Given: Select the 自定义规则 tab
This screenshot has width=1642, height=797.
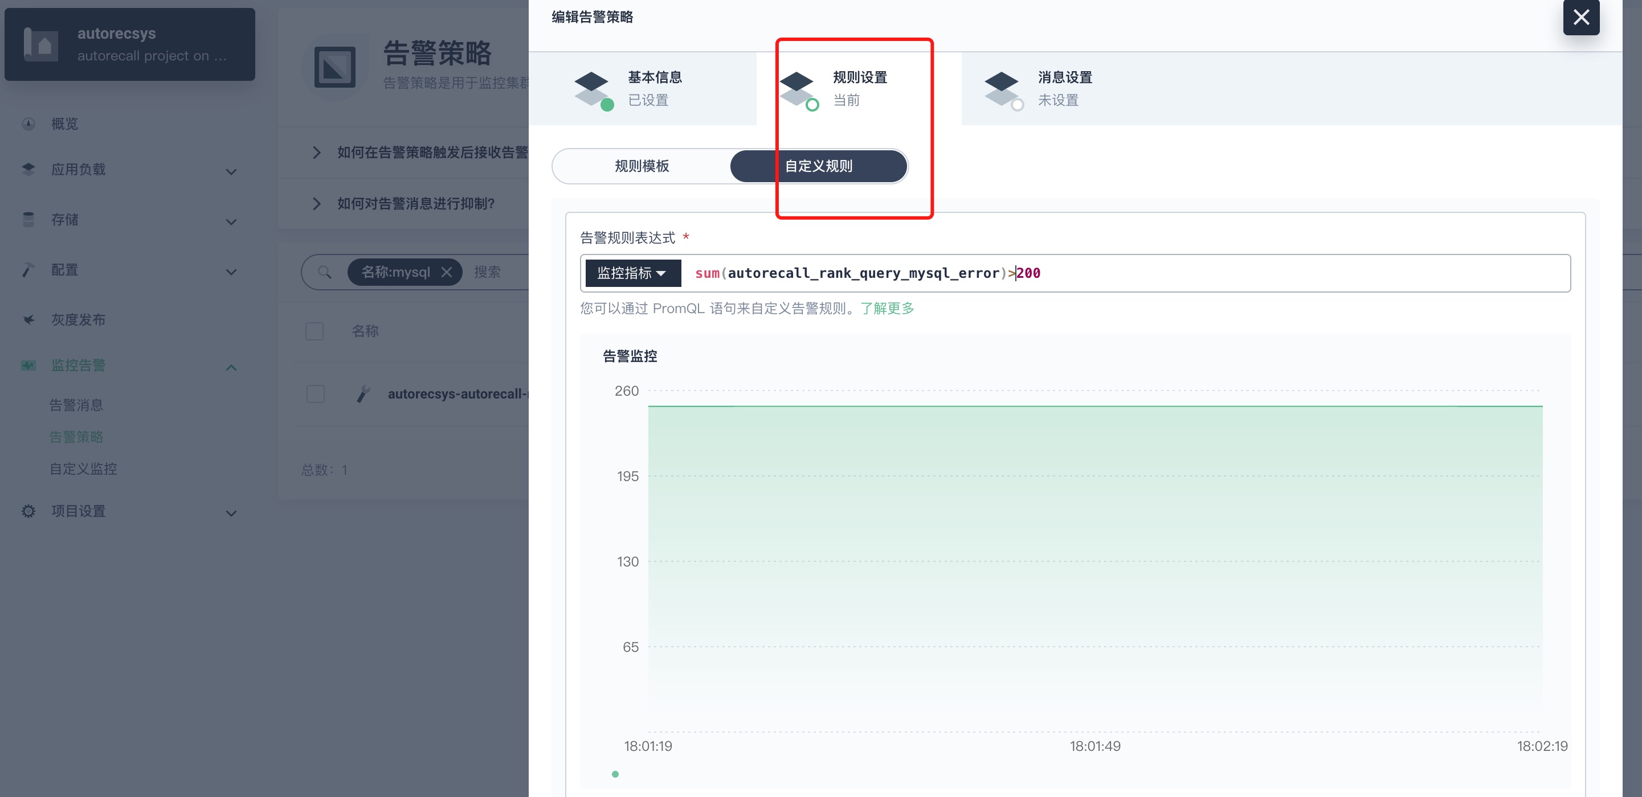Looking at the screenshot, I should pyautogui.click(x=819, y=166).
